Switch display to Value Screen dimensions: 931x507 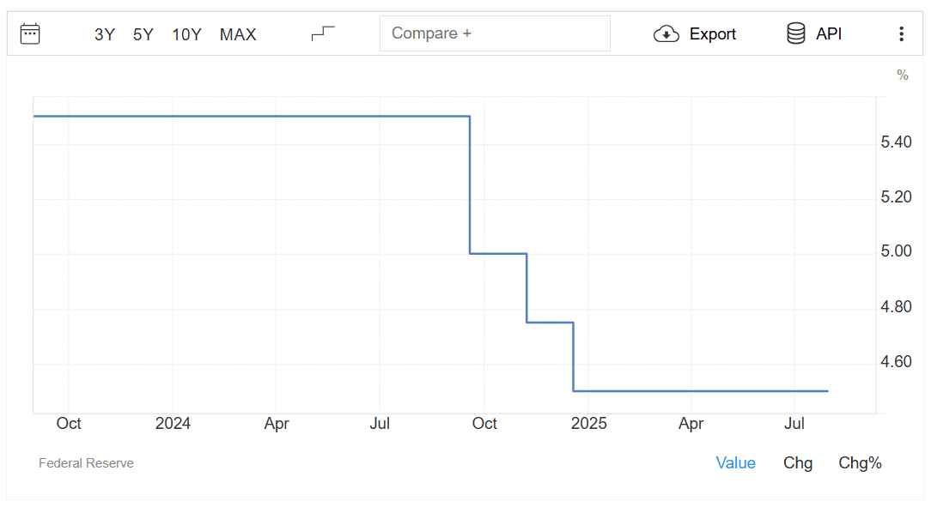[735, 463]
